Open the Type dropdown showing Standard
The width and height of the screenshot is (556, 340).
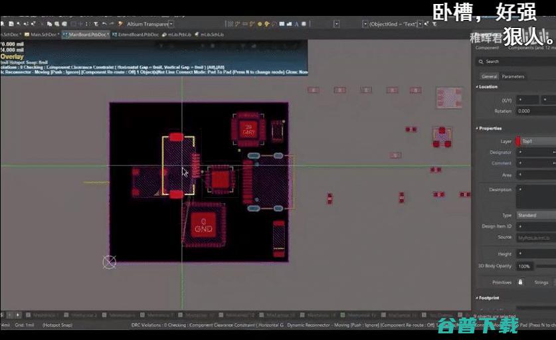click(x=536, y=215)
